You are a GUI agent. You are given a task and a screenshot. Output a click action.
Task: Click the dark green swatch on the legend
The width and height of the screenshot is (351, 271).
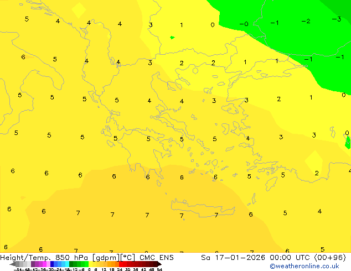tap(71, 264)
